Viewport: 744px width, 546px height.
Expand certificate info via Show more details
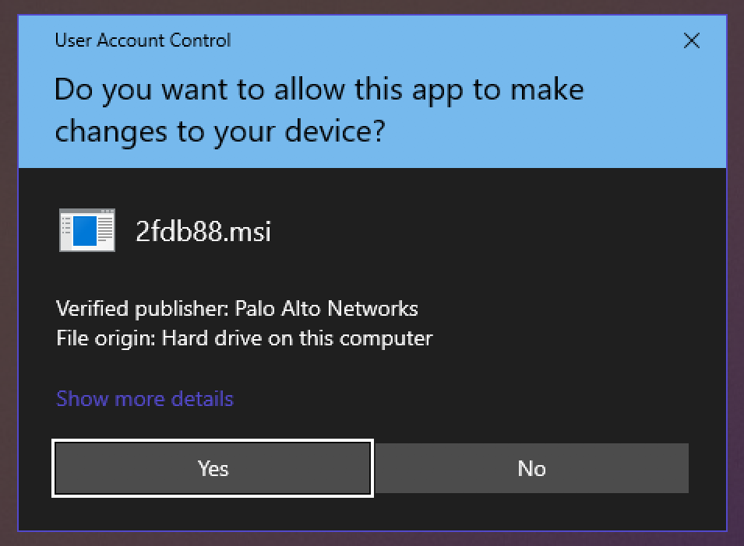coord(145,399)
